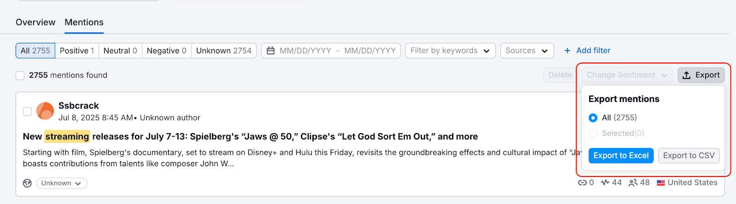736x204 pixels.
Task: Select the All (2755) export radio option
Action: click(x=593, y=118)
